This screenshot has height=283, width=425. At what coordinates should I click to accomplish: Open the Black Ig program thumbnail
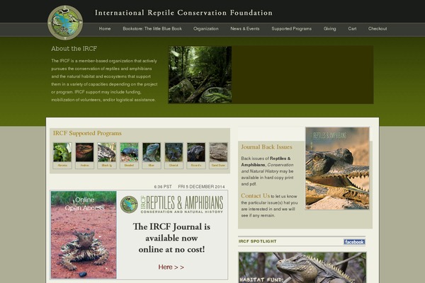(x=107, y=152)
